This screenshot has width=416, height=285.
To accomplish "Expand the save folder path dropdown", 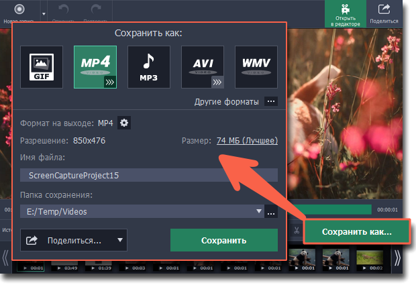I will pos(260,212).
